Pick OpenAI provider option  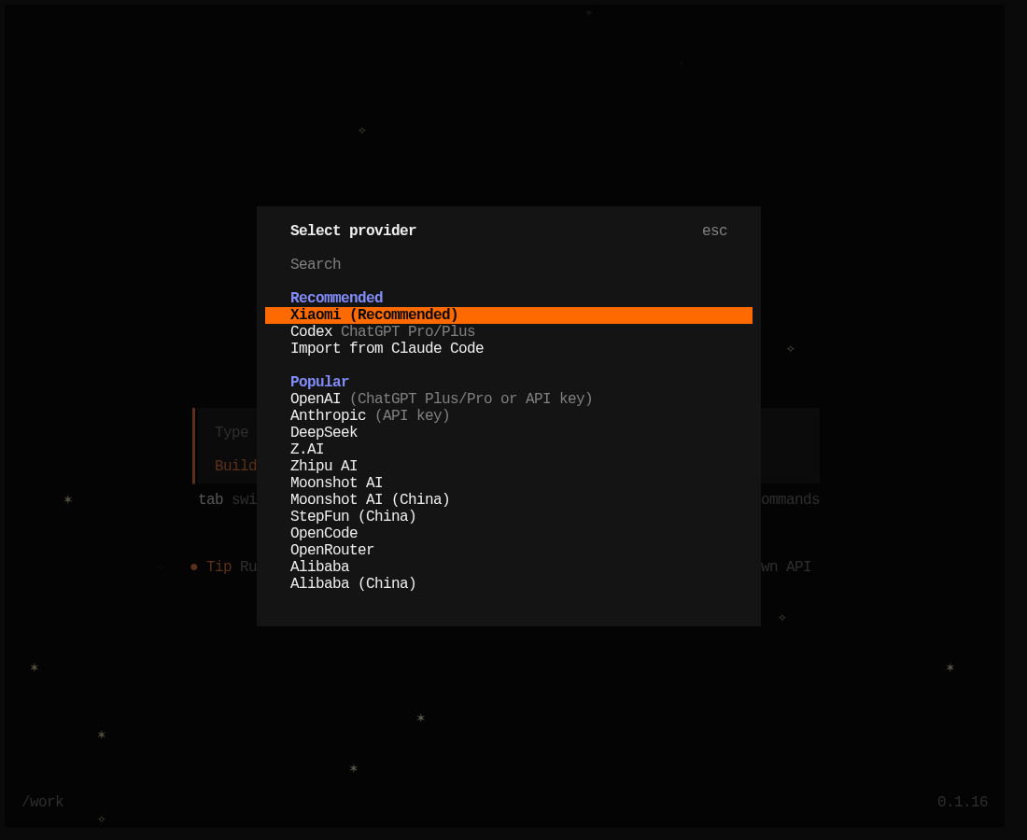(x=508, y=399)
